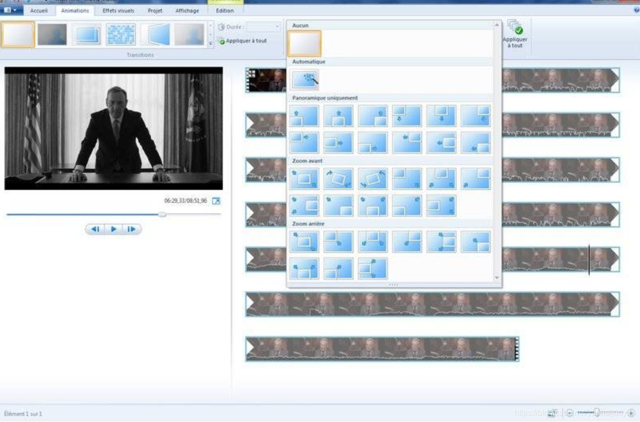Apply Zoom arrière from bottom-right corner
The width and height of the screenshot is (640, 422).
click(x=476, y=242)
